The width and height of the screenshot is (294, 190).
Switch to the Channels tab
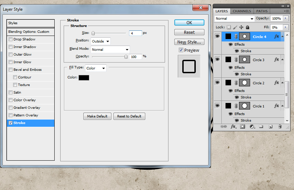[x=242, y=11]
